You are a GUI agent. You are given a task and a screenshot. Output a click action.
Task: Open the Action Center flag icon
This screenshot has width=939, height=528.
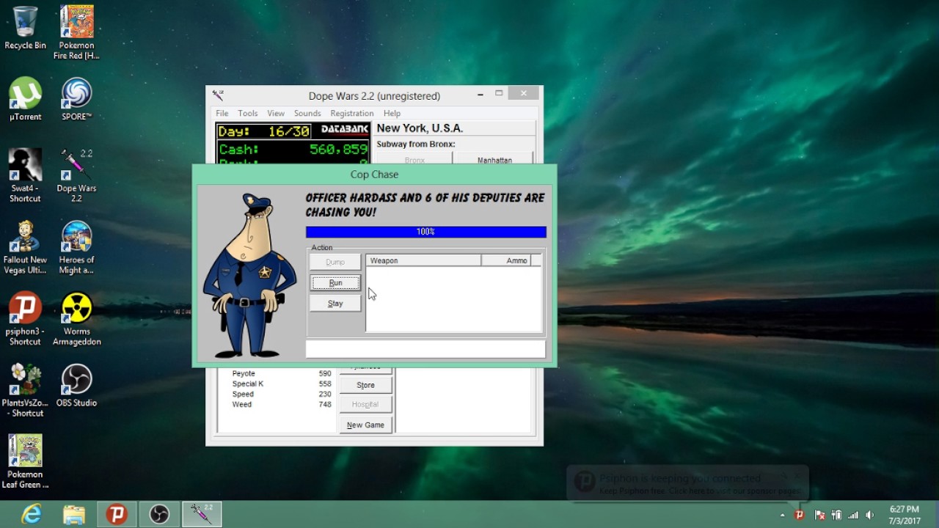coord(820,515)
